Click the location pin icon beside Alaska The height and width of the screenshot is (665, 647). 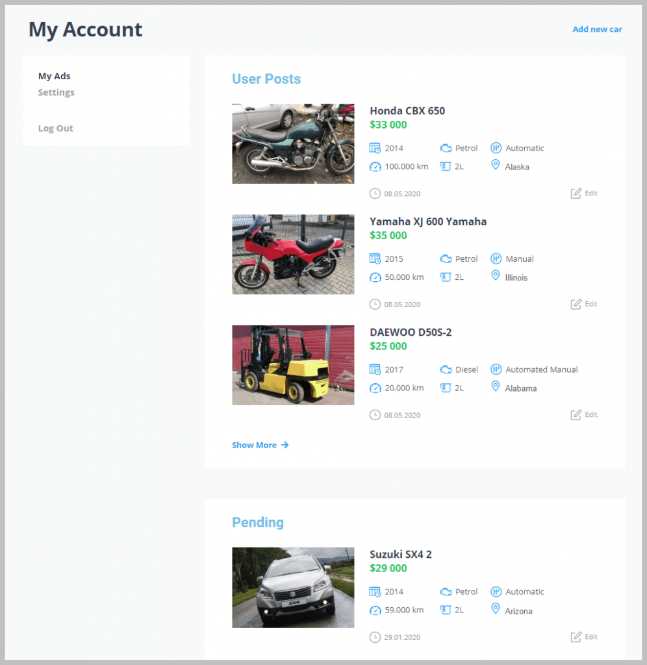click(x=496, y=167)
